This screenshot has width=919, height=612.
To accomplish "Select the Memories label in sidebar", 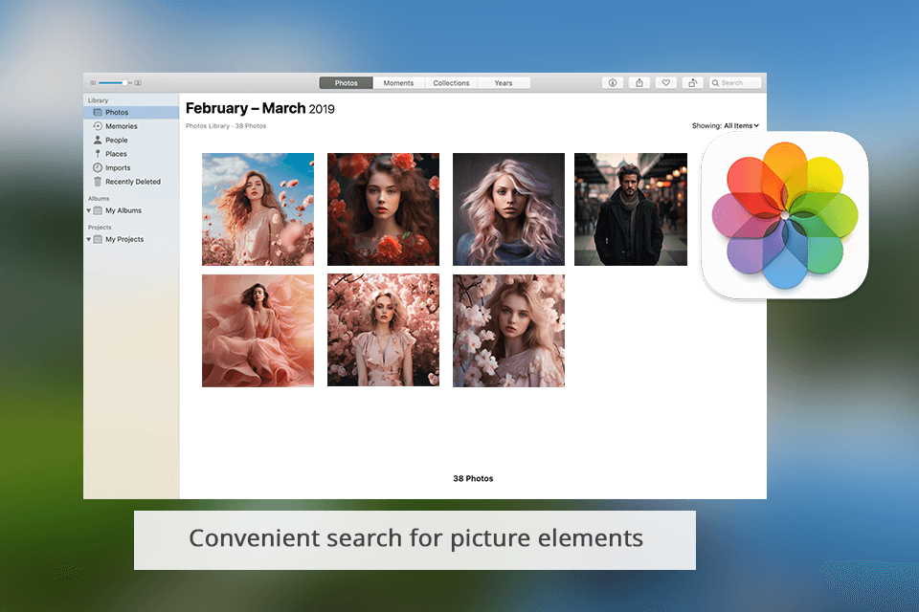I will coord(122,126).
